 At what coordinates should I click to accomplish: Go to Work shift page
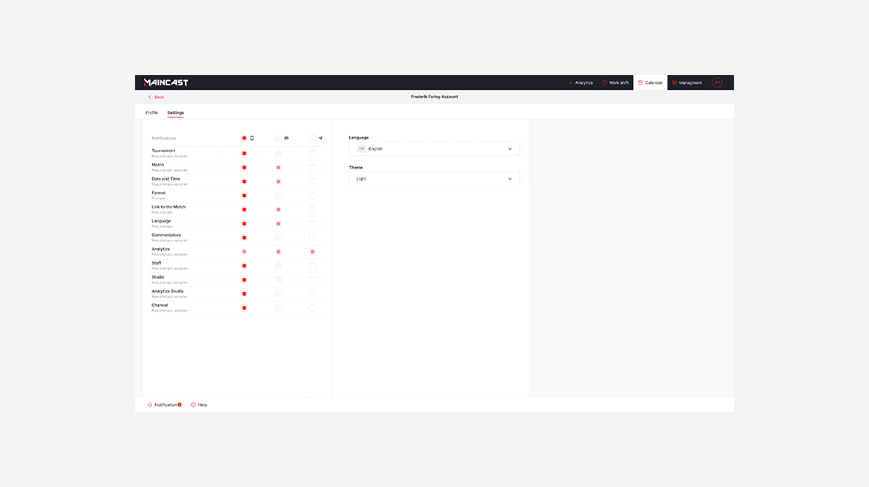click(x=615, y=82)
